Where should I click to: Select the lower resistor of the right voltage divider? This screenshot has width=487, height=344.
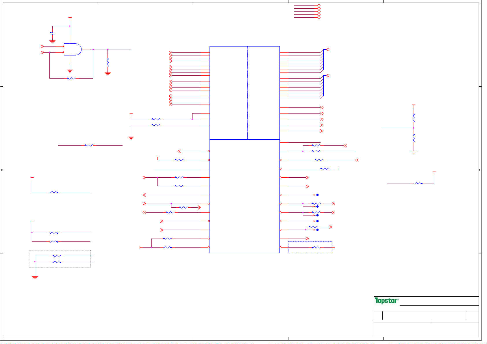click(x=414, y=138)
